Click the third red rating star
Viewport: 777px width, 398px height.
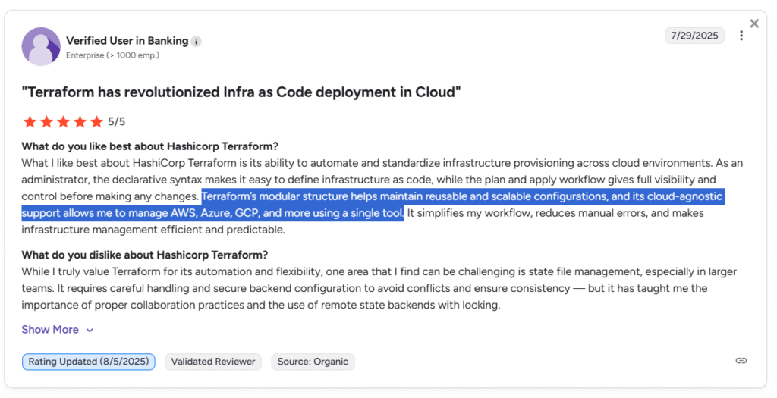click(64, 121)
